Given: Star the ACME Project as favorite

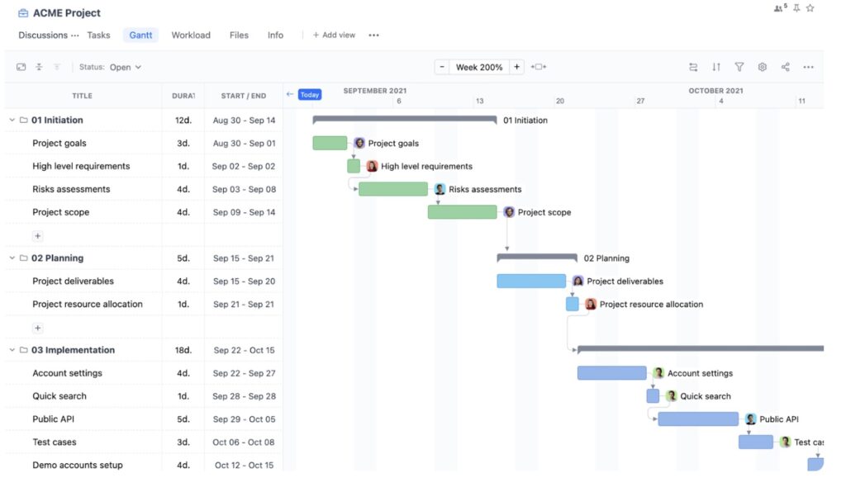Looking at the screenshot, I should coord(810,8).
